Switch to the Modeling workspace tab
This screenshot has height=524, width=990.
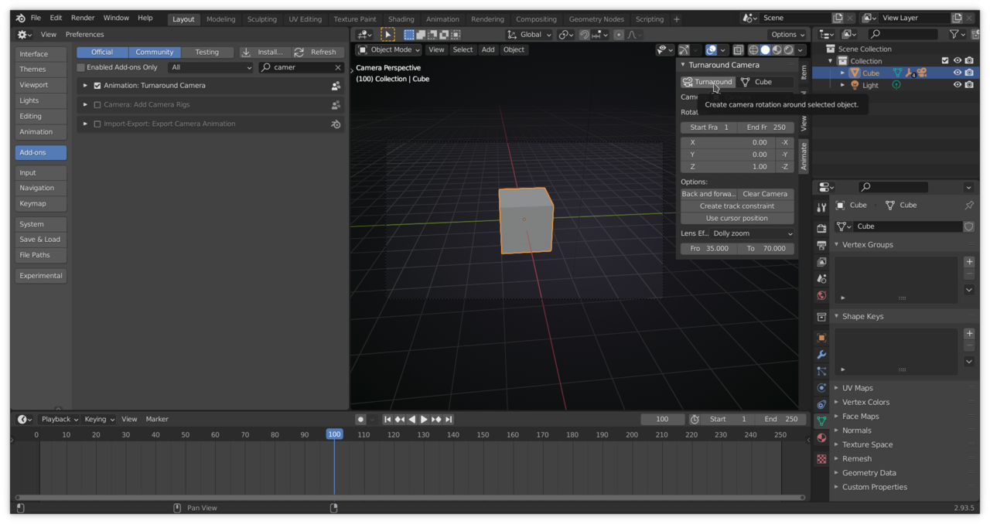pos(220,19)
